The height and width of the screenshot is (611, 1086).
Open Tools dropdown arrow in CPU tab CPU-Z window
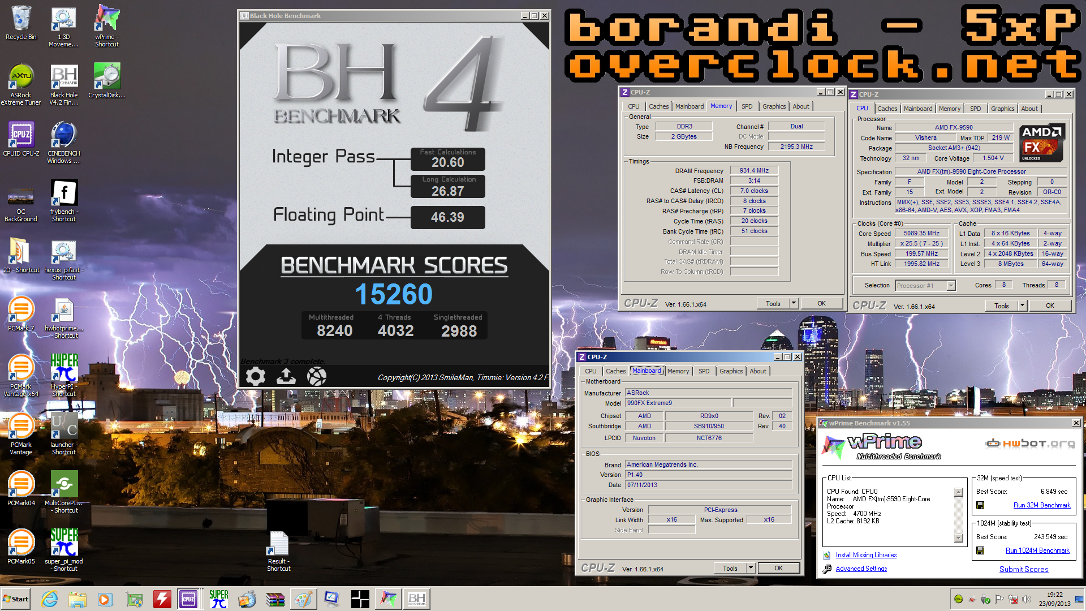tap(1022, 305)
